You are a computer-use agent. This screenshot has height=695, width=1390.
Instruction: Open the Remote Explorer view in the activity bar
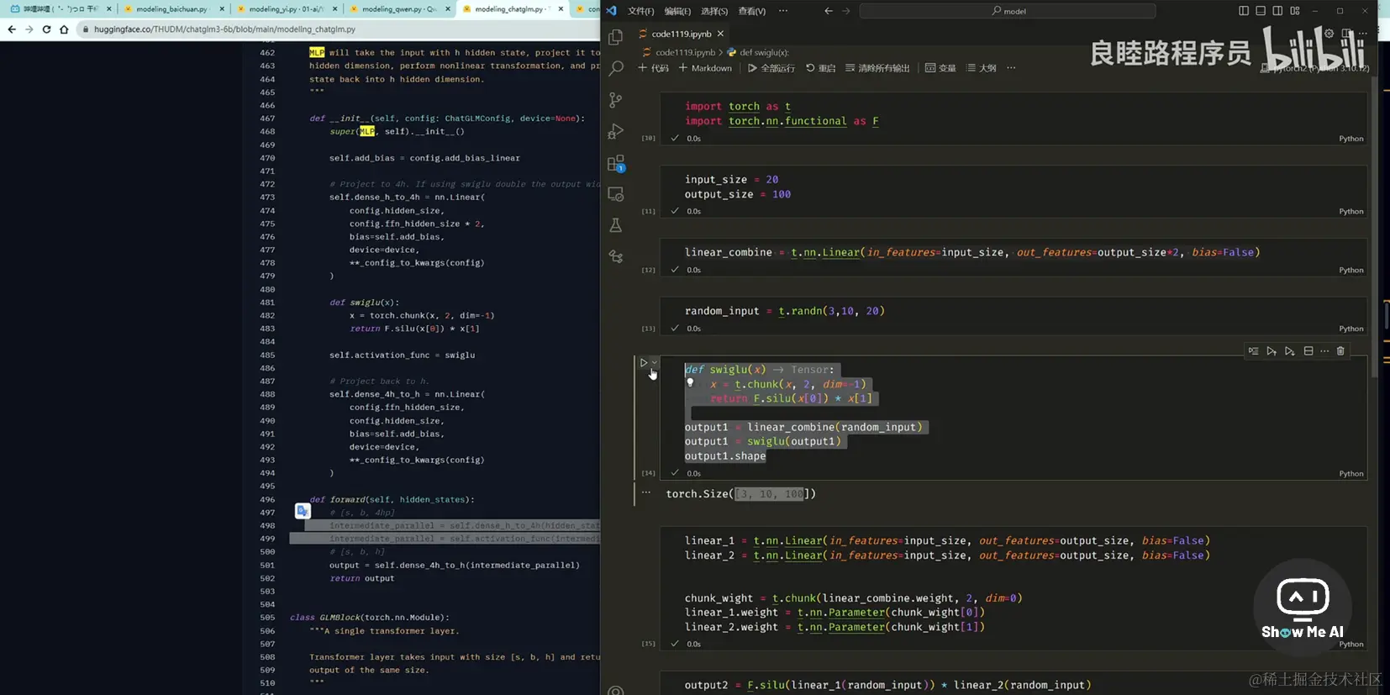pyautogui.click(x=616, y=194)
